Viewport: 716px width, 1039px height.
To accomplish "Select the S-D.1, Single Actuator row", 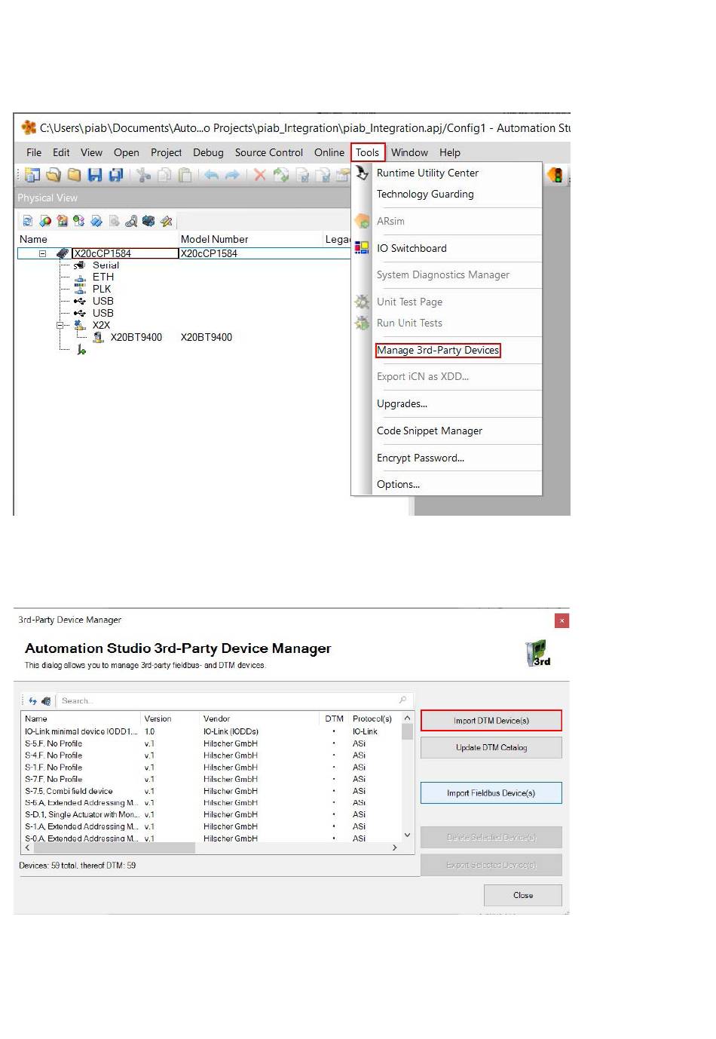I will 212,814.
